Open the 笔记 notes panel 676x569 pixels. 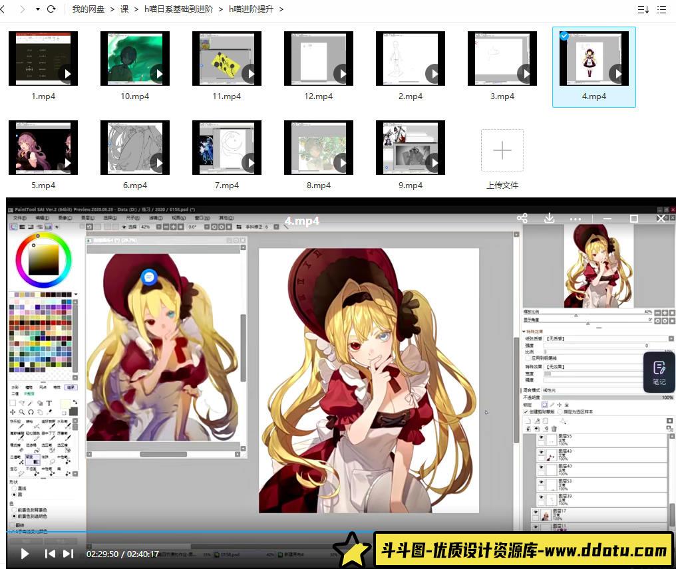[659, 372]
